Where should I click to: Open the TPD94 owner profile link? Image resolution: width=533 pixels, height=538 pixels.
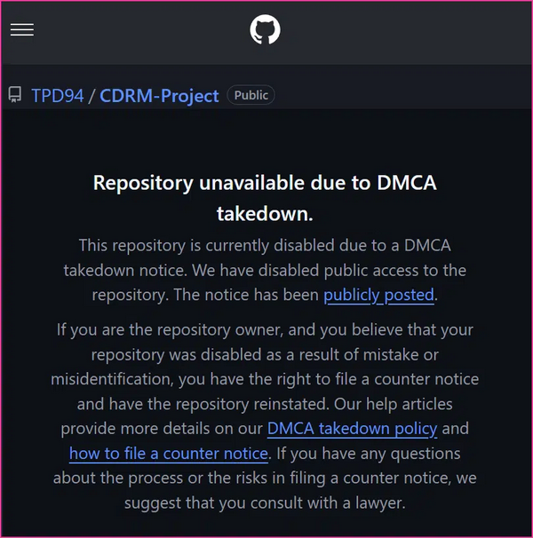coord(57,96)
